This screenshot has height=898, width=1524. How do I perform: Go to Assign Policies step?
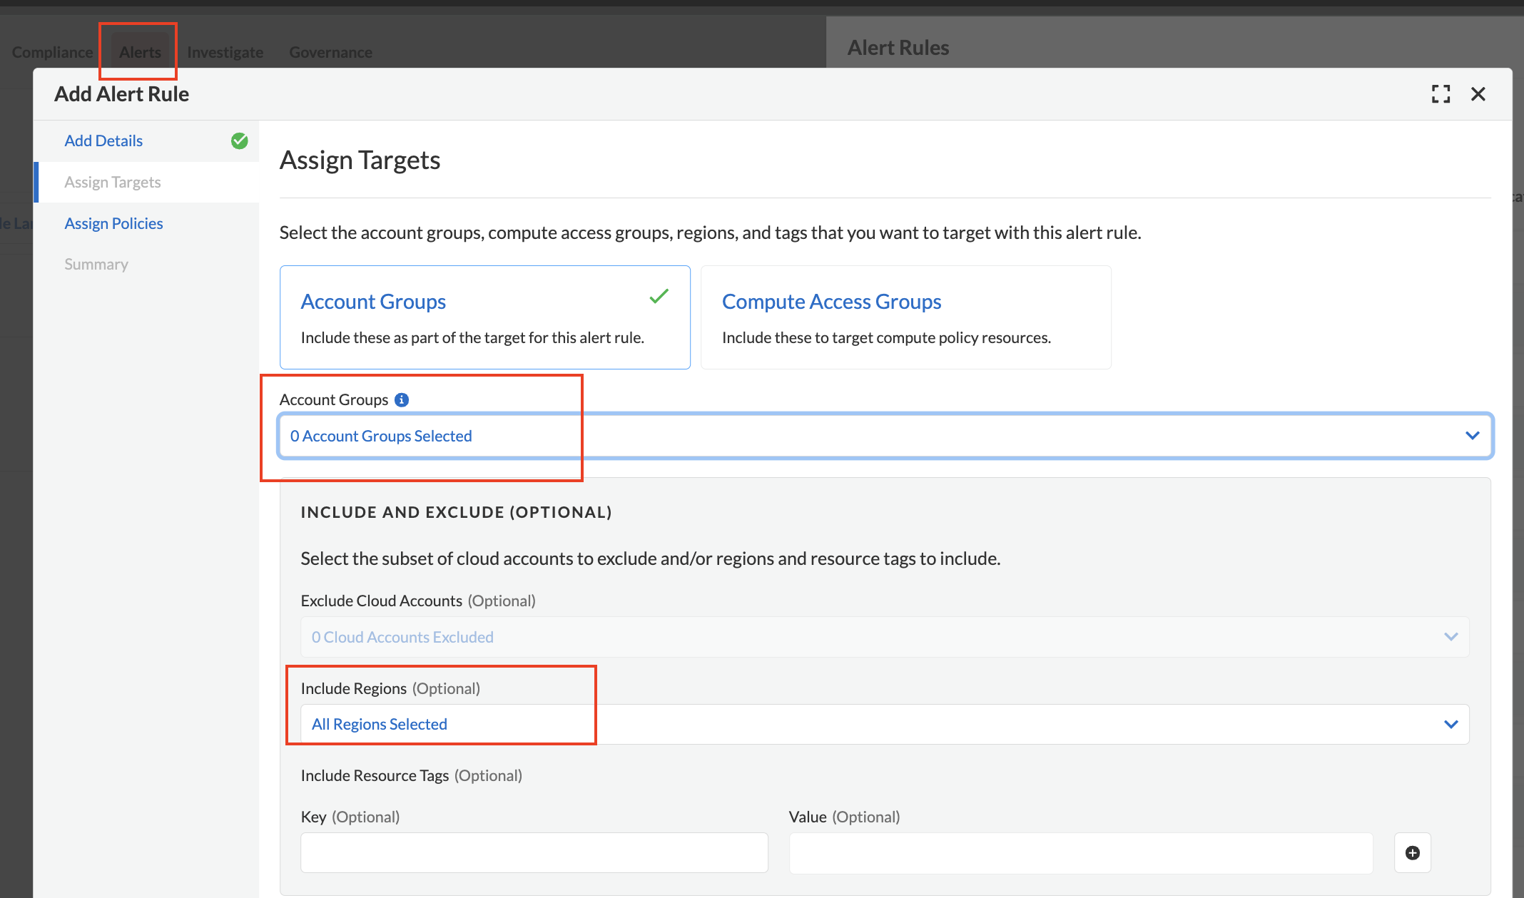tap(113, 224)
